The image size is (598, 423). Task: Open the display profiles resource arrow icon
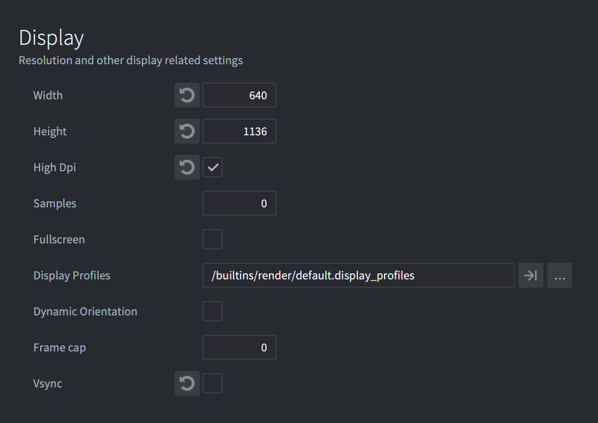click(531, 276)
